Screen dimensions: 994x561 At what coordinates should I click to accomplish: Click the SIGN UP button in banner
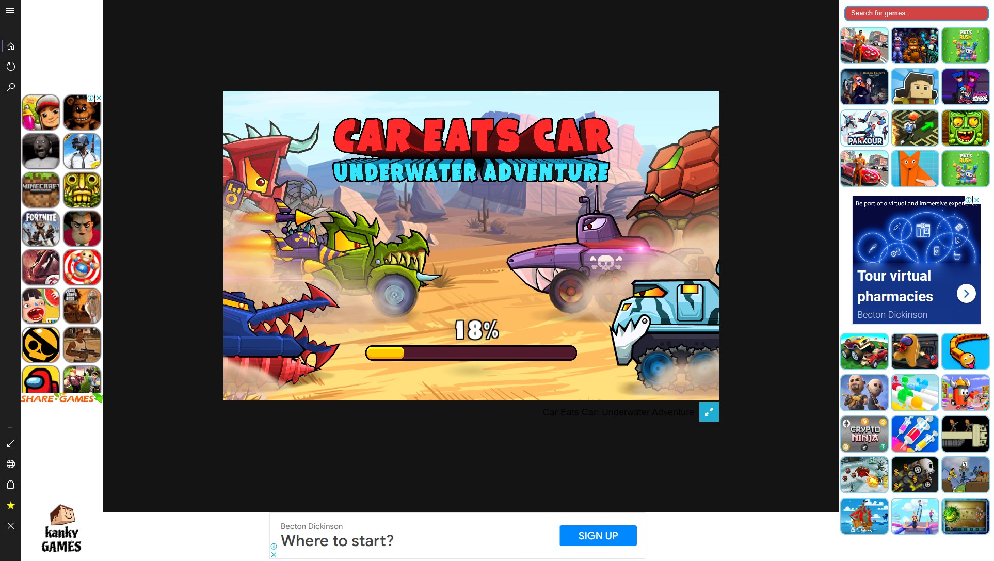598,536
